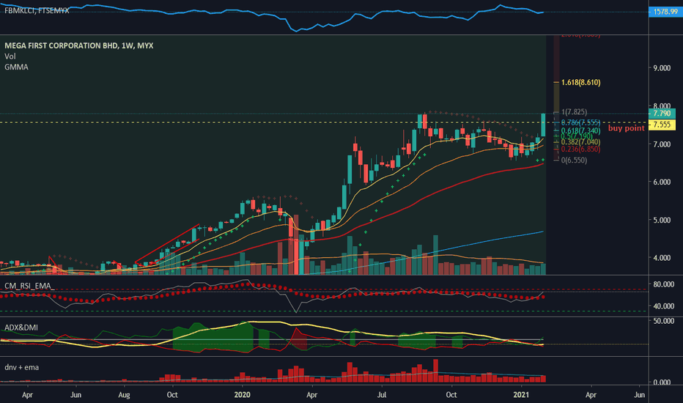Viewport: 683px width, 403px height.
Task: Click the 40.000 RSI axis label
Action: click(x=664, y=306)
